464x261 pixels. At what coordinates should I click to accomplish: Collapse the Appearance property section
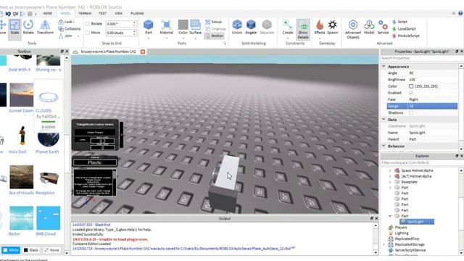(x=384, y=66)
